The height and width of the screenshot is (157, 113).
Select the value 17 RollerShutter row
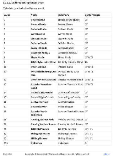57,107
